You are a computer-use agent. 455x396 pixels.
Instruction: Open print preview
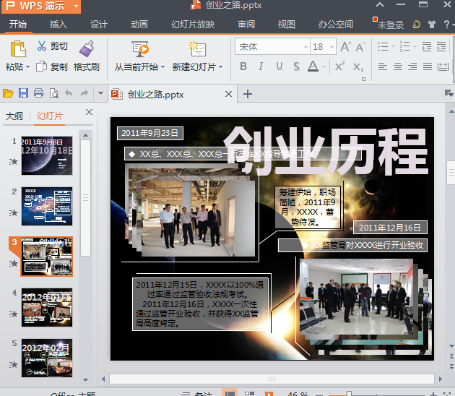coord(53,93)
